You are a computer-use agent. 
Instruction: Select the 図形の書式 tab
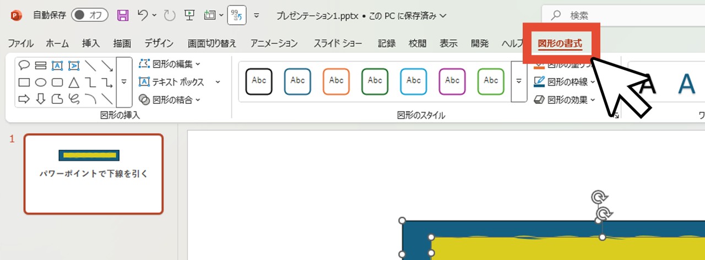pyautogui.click(x=560, y=43)
